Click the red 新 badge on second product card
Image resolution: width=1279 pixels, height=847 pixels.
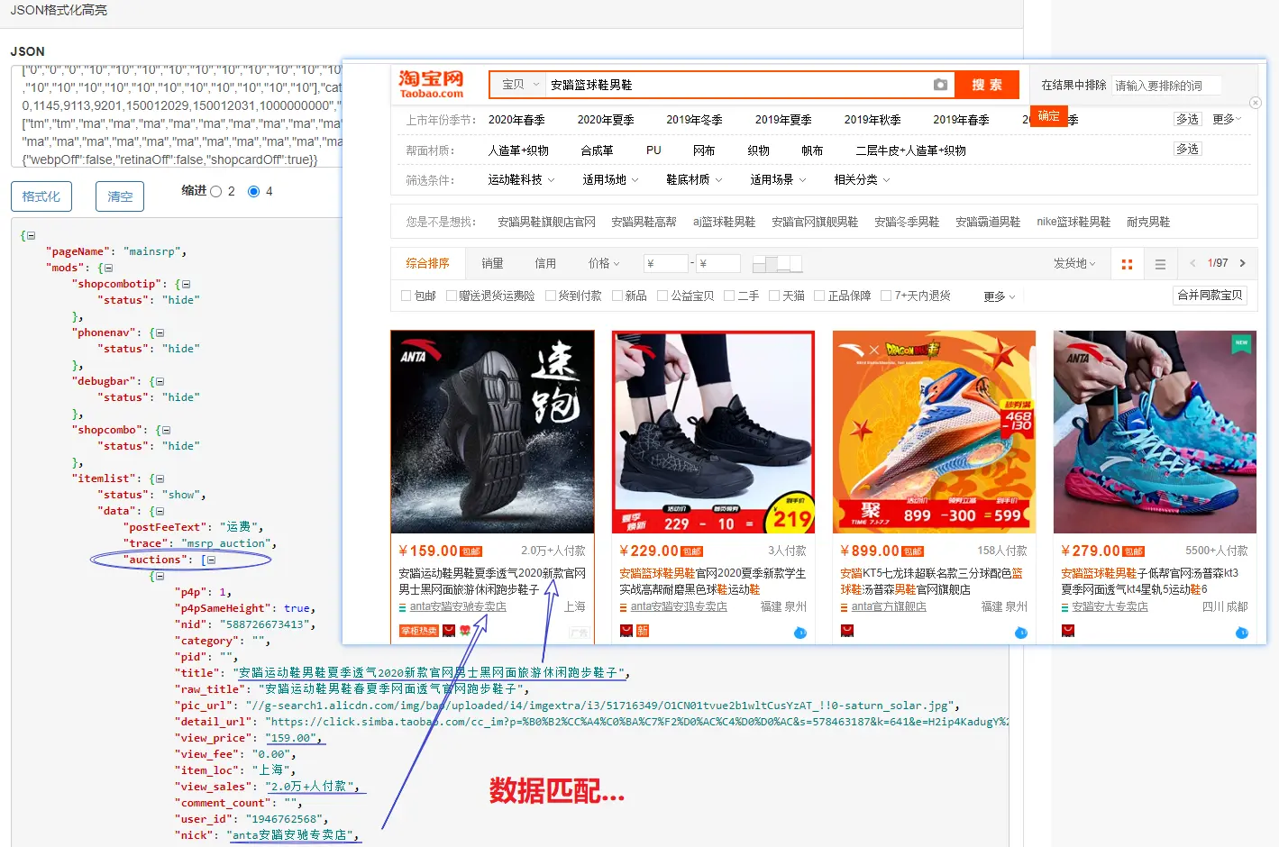point(641,633)
